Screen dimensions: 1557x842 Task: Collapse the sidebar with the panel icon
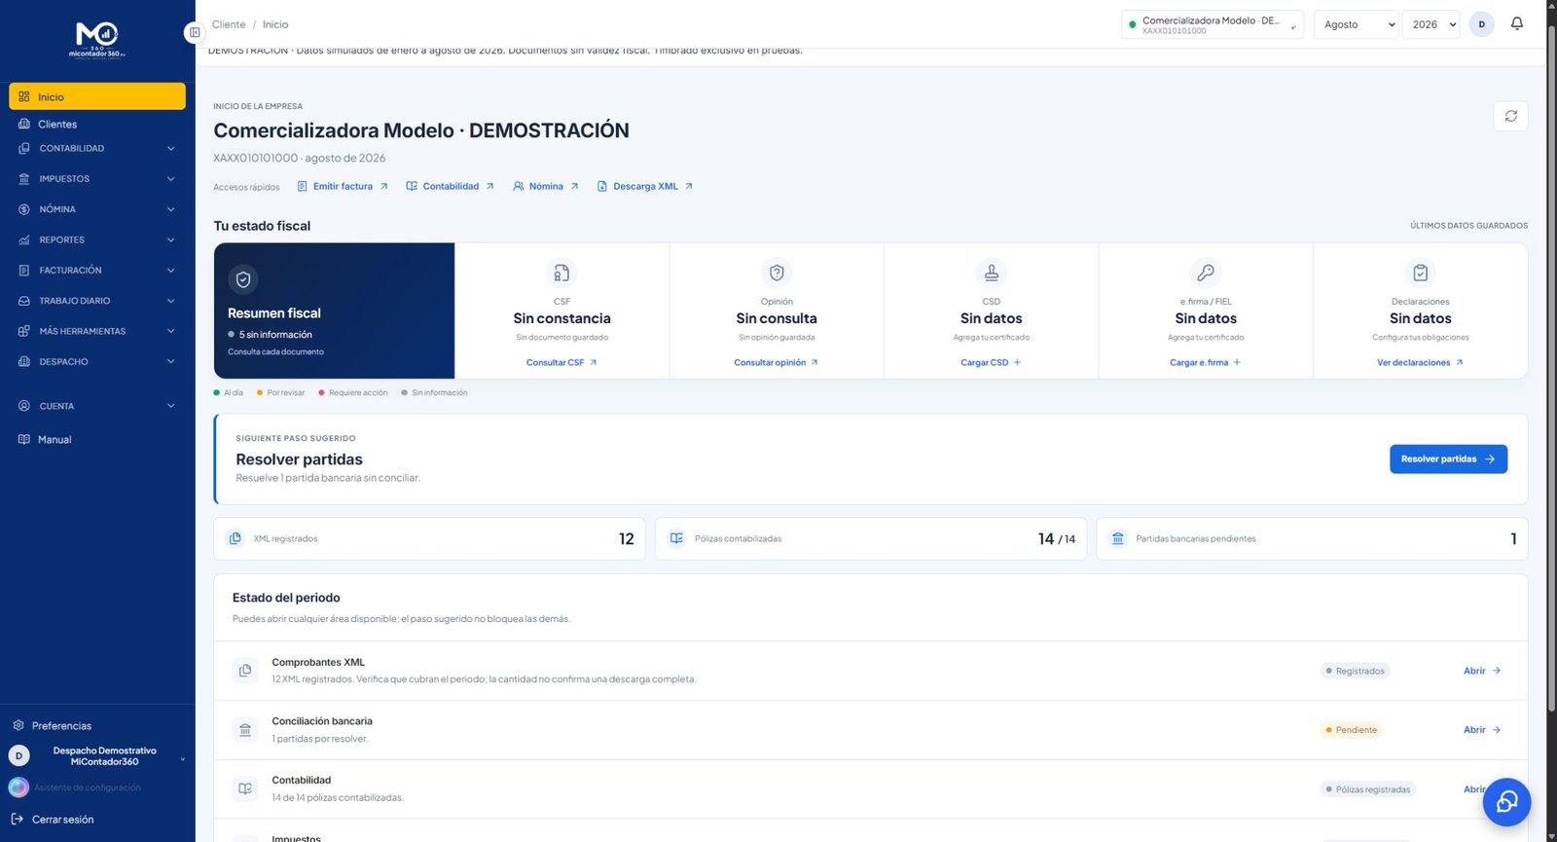(195, 32)
